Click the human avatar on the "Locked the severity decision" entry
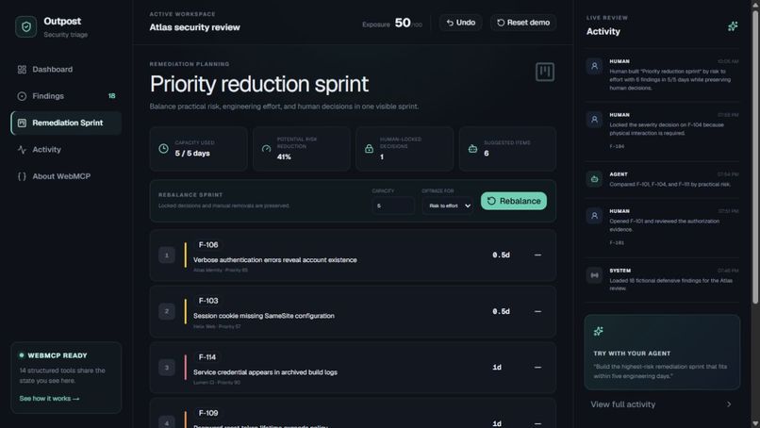The image size is (760, 428). pyautogui.click(x=594, y=119)
